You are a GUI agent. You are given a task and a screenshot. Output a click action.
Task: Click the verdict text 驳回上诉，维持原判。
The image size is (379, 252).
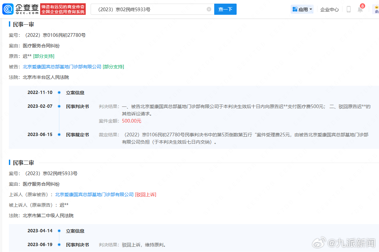[x=145, y=245]
